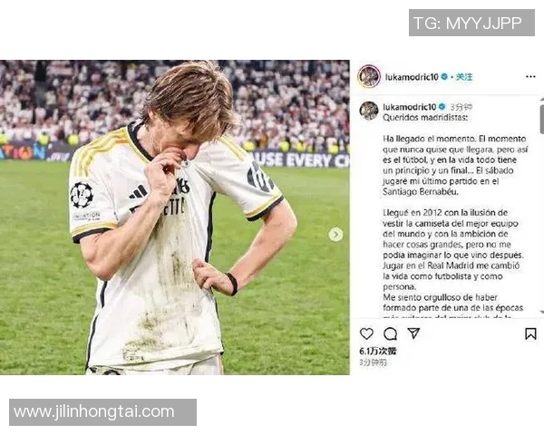The width and height of the screenshot is (544, 435).
Task: Click the Queridos madridistas caption text
Action: 425,118
